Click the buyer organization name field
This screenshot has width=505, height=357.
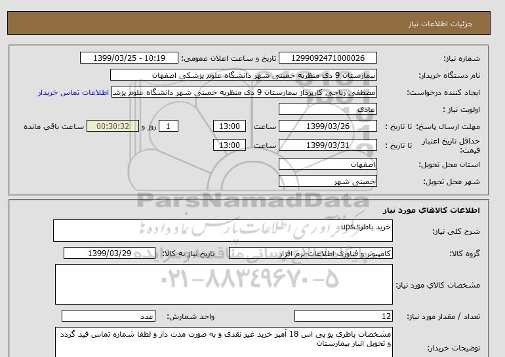point(243,75)
